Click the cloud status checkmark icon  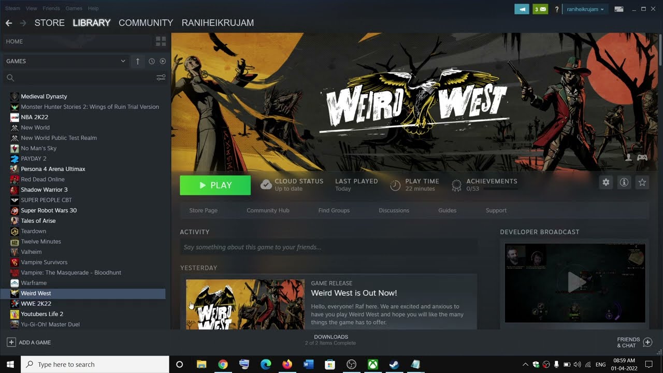(266, 185)
